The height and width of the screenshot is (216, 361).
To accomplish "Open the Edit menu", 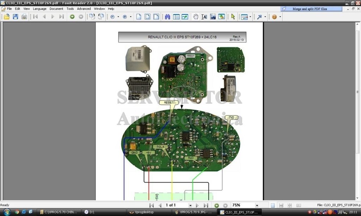I will pos(18,9).
